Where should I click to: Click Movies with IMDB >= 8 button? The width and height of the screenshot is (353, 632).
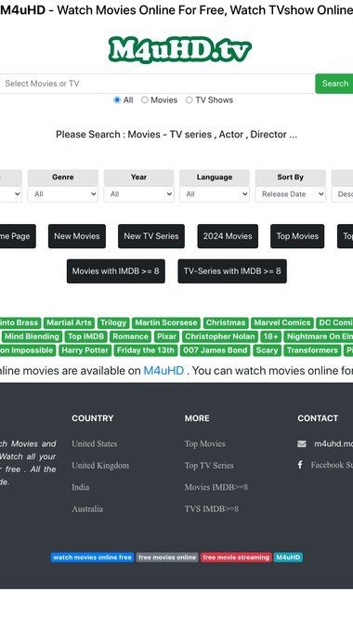tap(115, 270)
